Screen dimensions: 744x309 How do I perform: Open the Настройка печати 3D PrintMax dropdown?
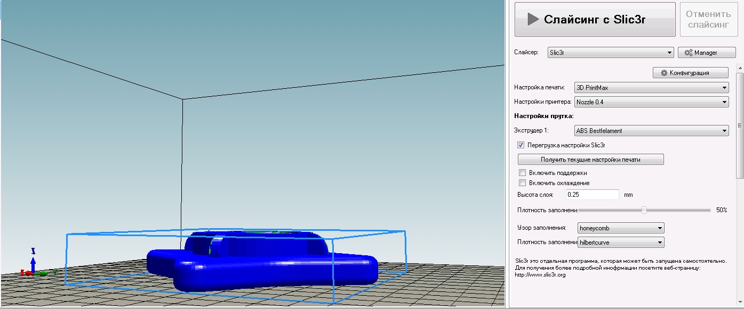point(651,88)
